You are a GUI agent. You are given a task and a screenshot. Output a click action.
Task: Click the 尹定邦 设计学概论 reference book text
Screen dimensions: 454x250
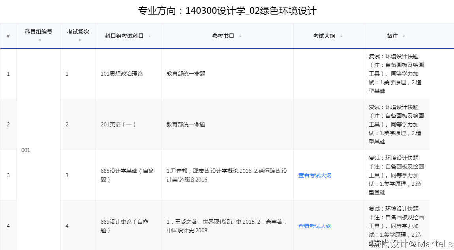pos(227,175)
